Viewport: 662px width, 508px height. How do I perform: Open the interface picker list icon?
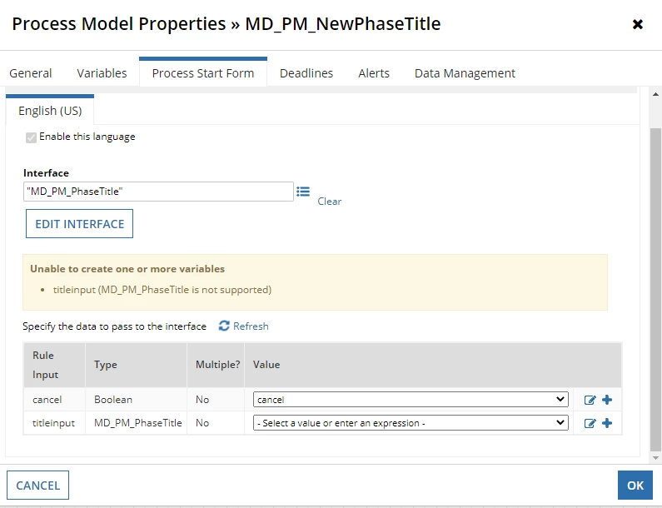click(303, 192)
